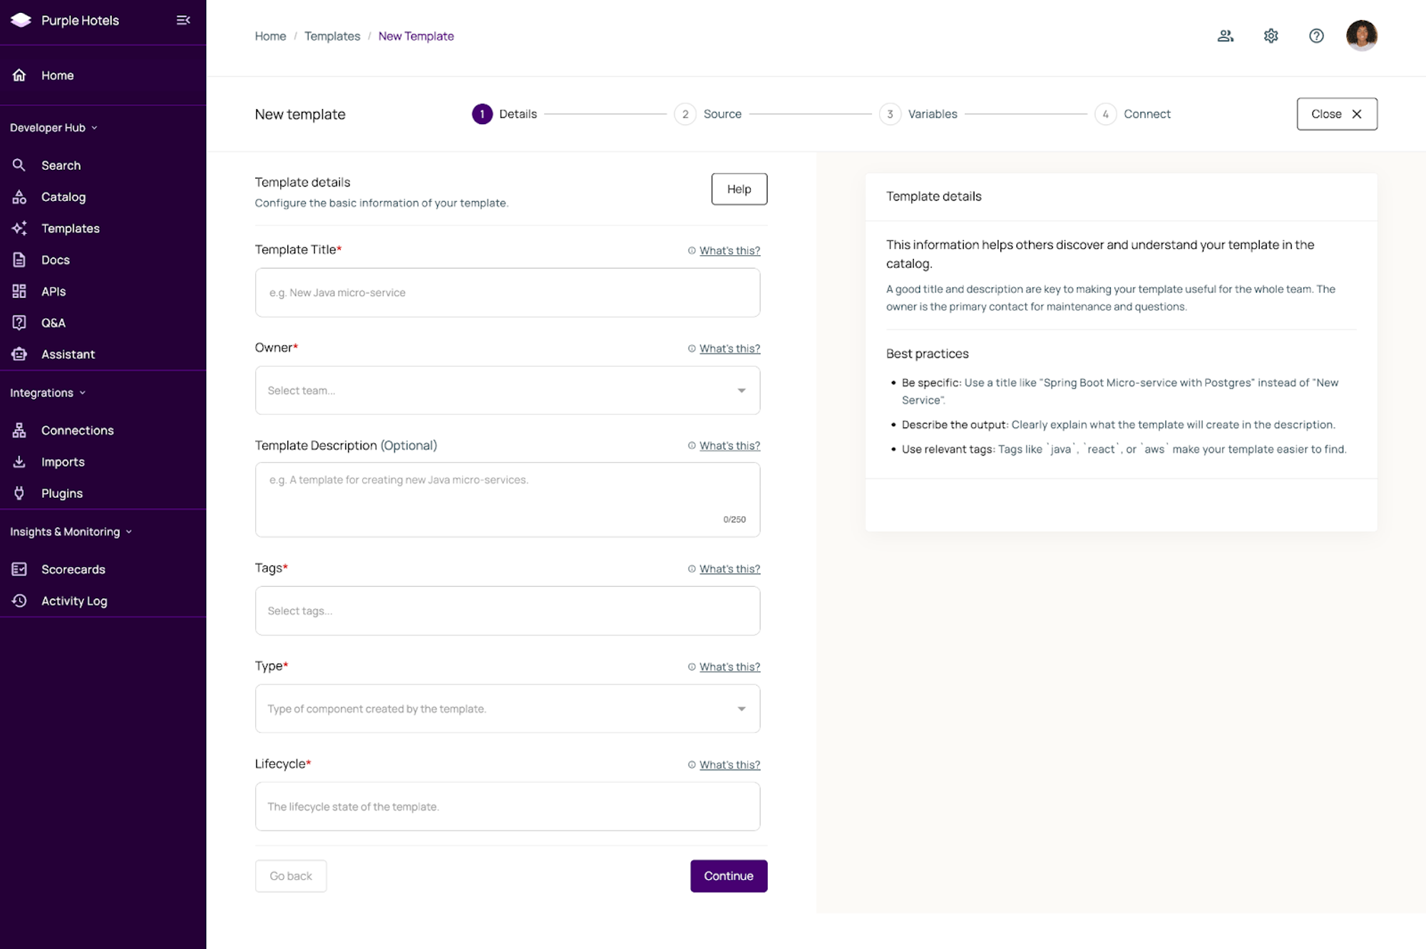Open settings gear icon in header
The width and height of the screenshot is (1426, 949).
[1271, 36]
